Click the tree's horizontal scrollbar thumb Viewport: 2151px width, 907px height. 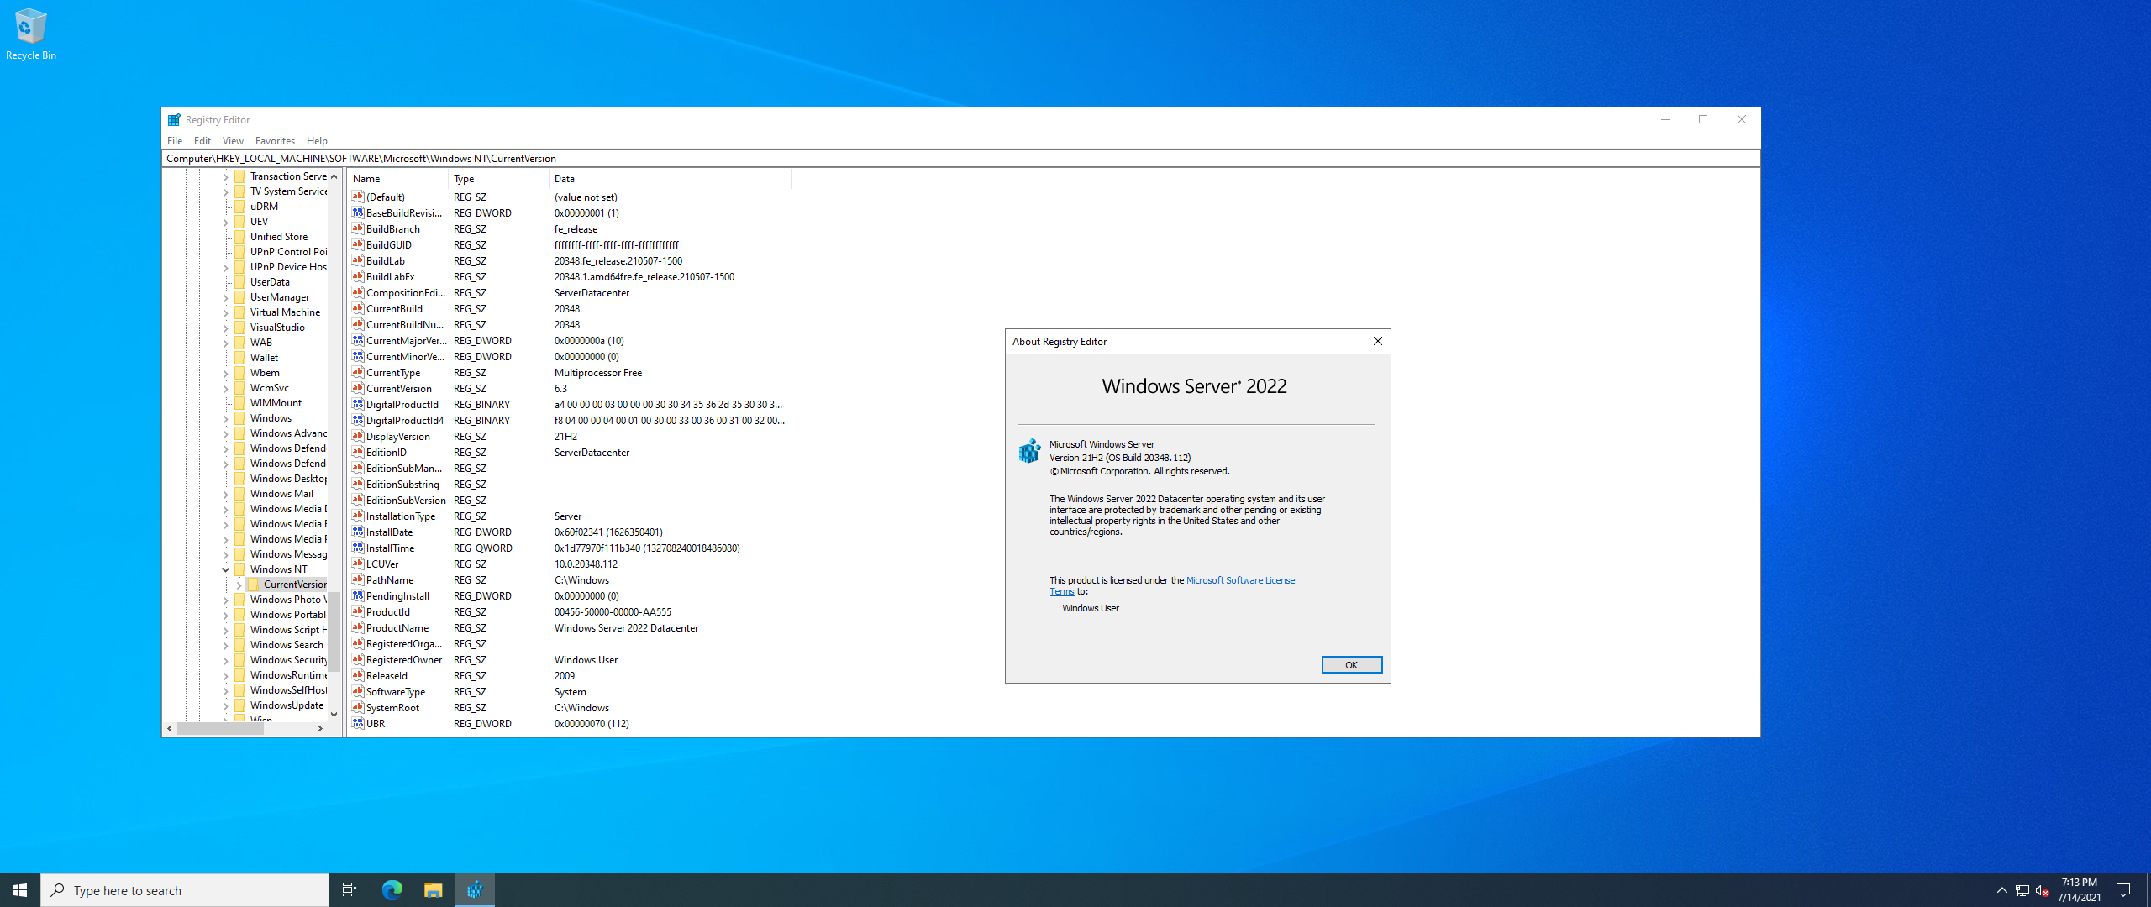(x=220, y=728)
